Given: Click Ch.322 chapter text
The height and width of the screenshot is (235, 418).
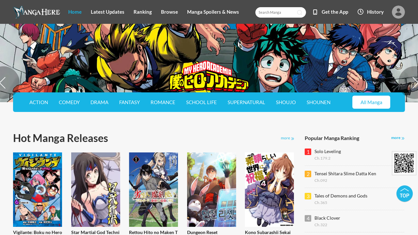Looking at the screenshot, I should [321, 225].
